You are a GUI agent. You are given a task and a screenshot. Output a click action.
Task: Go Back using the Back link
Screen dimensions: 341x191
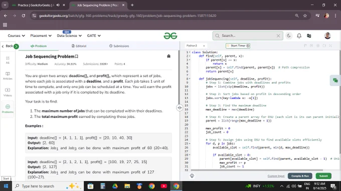pos(7,46)
